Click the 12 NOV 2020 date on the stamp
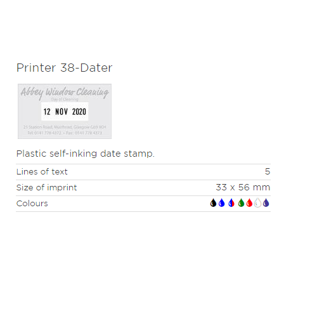This screenshot has width=317, height=316. [65, 112]
